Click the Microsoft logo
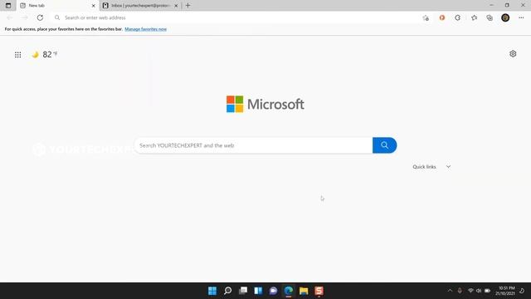 pos(265,104)
